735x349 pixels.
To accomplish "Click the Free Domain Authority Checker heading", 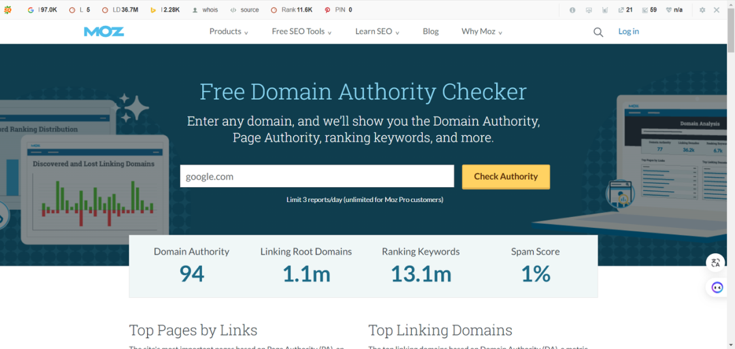I will coord(363,92).
